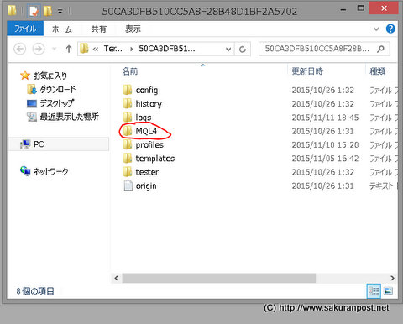This screenshot has height=324, width=403.
Task: Expand hidden path chevron in address bar
Action: click(96, 50)
